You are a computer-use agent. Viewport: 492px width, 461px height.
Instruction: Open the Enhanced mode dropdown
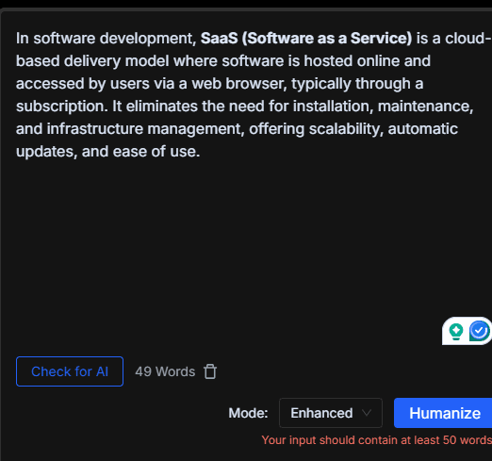tap(331, 413)
